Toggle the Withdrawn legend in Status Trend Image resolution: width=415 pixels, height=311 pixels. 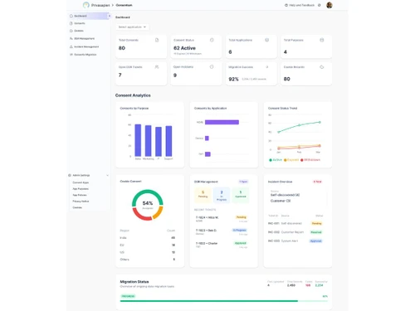310,160
